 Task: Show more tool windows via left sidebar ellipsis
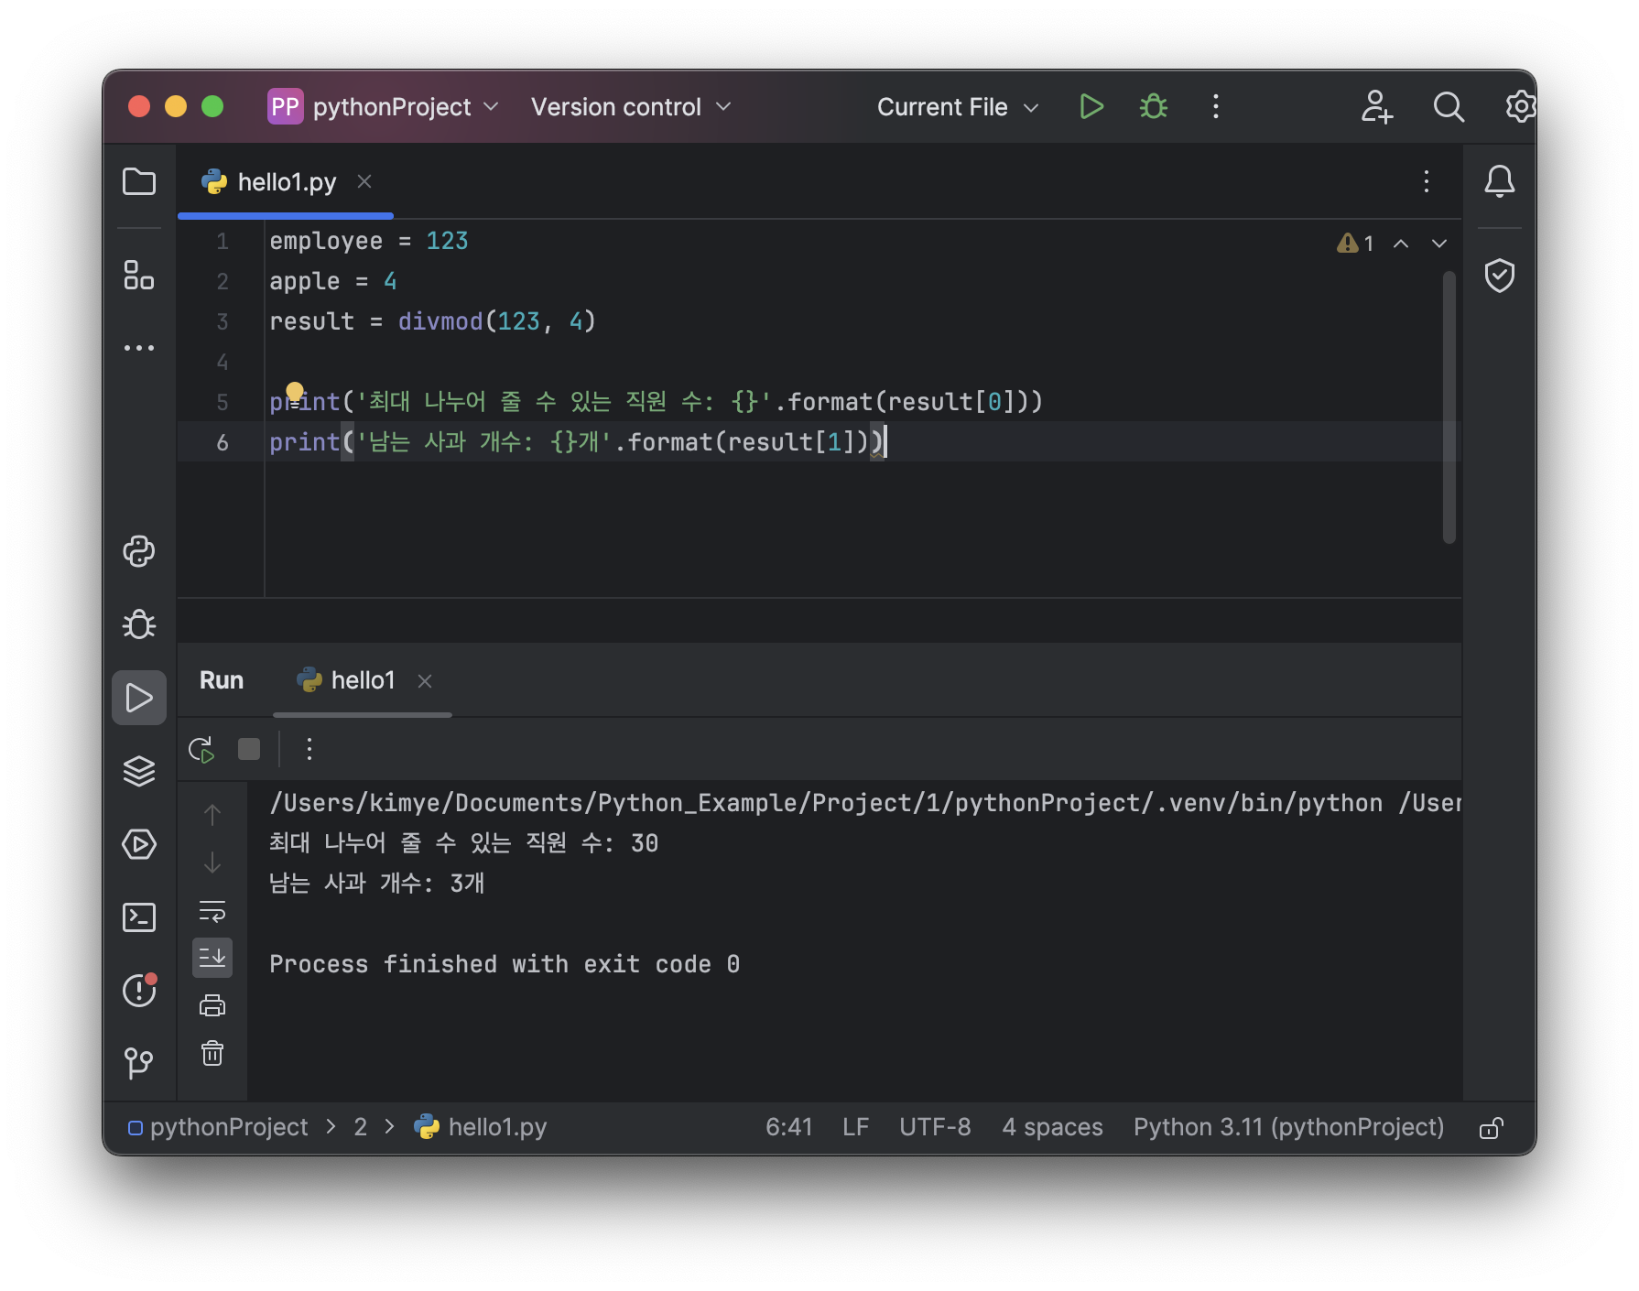(x=139, y=348)
